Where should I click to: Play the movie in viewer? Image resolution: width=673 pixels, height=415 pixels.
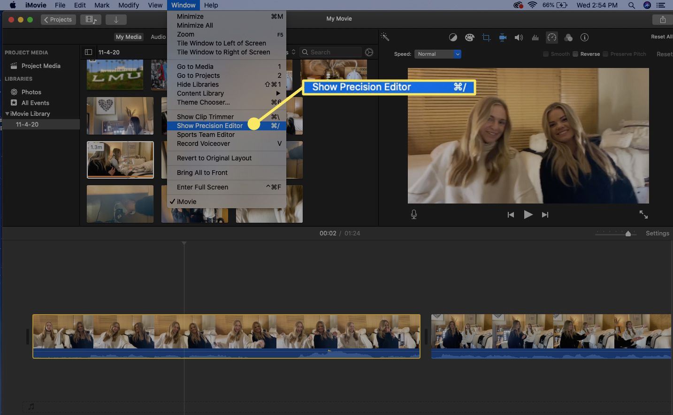click(528, 214)
